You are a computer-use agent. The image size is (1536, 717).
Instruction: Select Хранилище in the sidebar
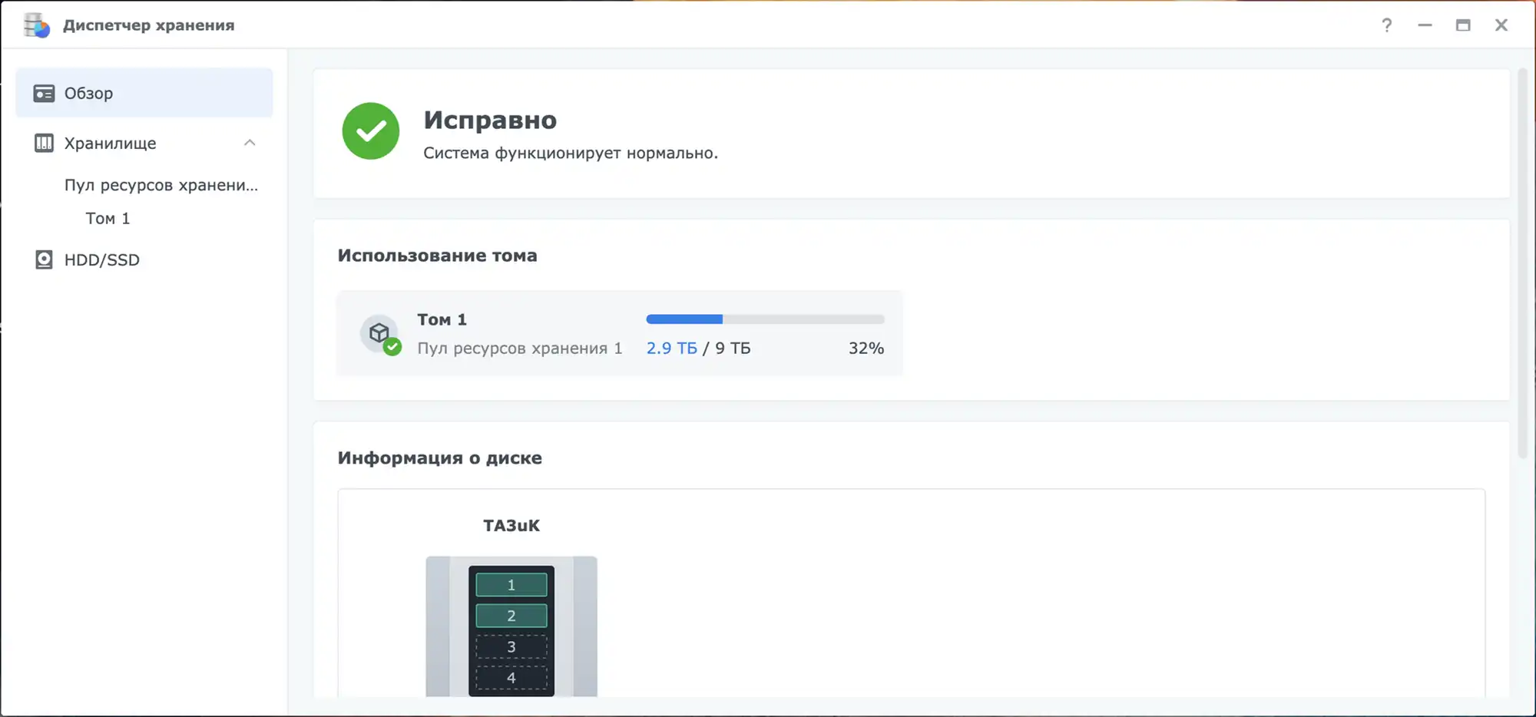click(x=144, y=143)
